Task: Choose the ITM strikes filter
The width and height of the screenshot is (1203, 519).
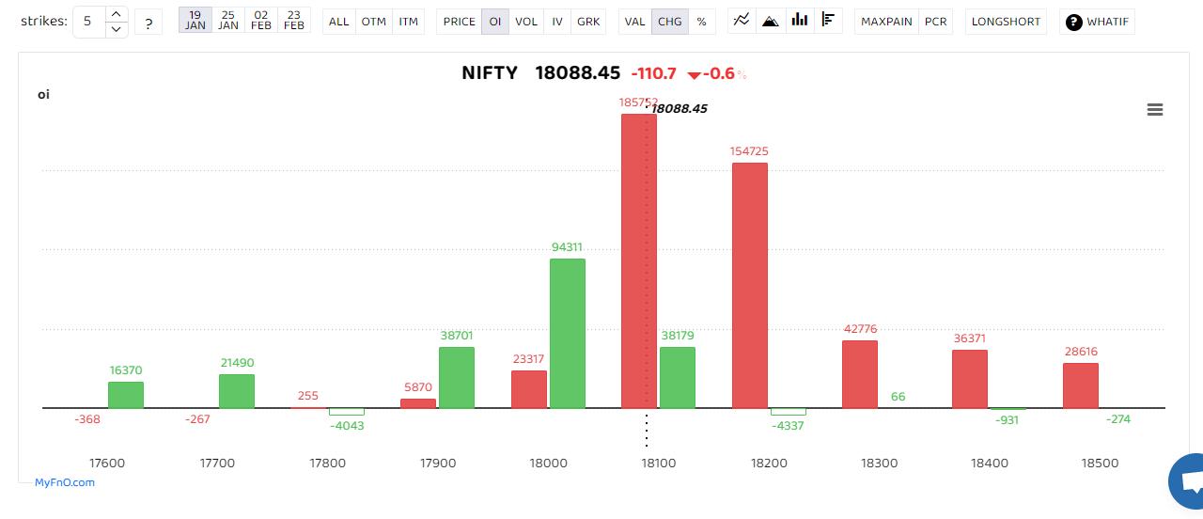Action: click(x=408, y=22)
